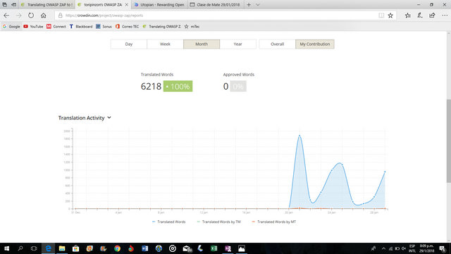Switch report to My Contribution
Image resolution: width=451 pixels, height=254 pixels.
point(315,44)
